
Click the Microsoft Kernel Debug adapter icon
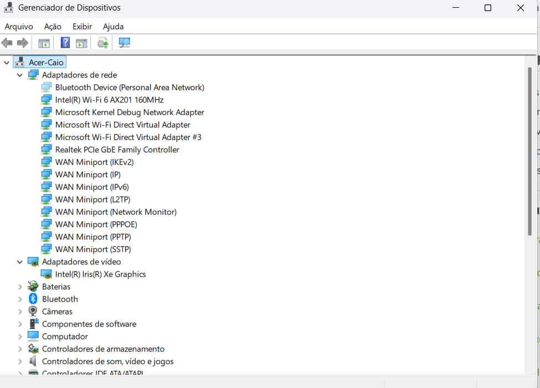pos(46,112)
